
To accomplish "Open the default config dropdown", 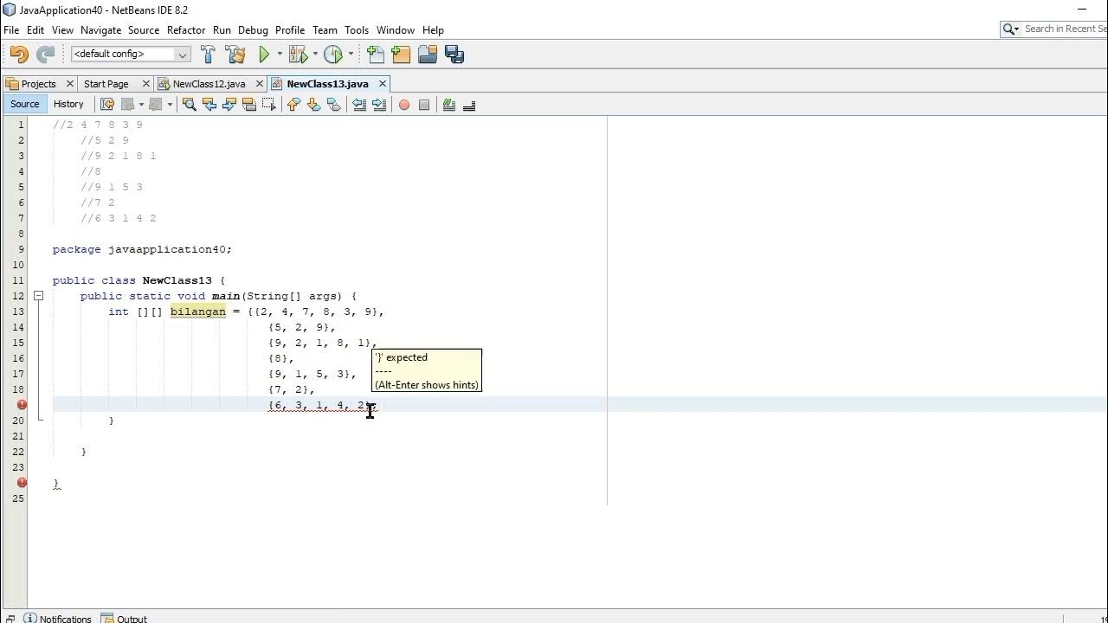I will point(131,54).
